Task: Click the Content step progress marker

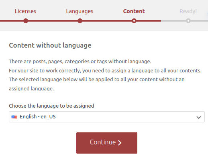Action: coord(134,21)
